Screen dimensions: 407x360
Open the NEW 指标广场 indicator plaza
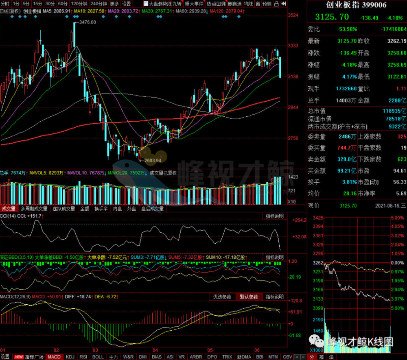(x=29, y=357)
